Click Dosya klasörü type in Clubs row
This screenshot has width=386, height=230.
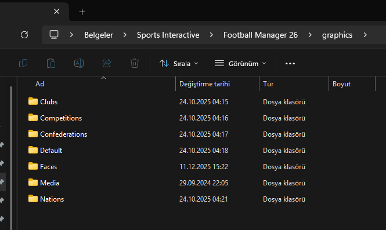pyautogui.click(x=284, y=102)
